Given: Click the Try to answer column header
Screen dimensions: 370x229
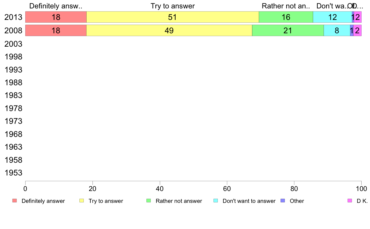Looking at the screenshot, I should 173,6.
